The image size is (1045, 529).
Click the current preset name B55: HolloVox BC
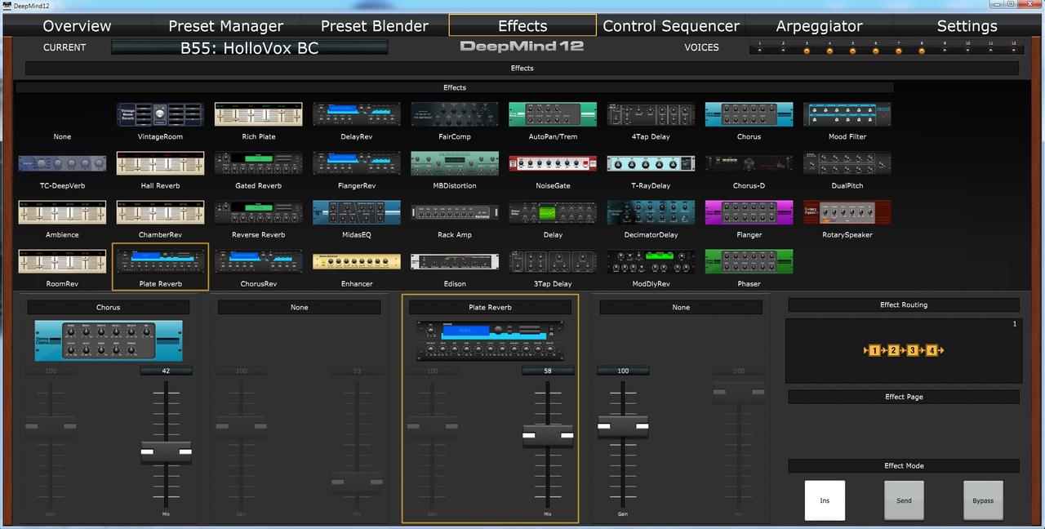250,47
